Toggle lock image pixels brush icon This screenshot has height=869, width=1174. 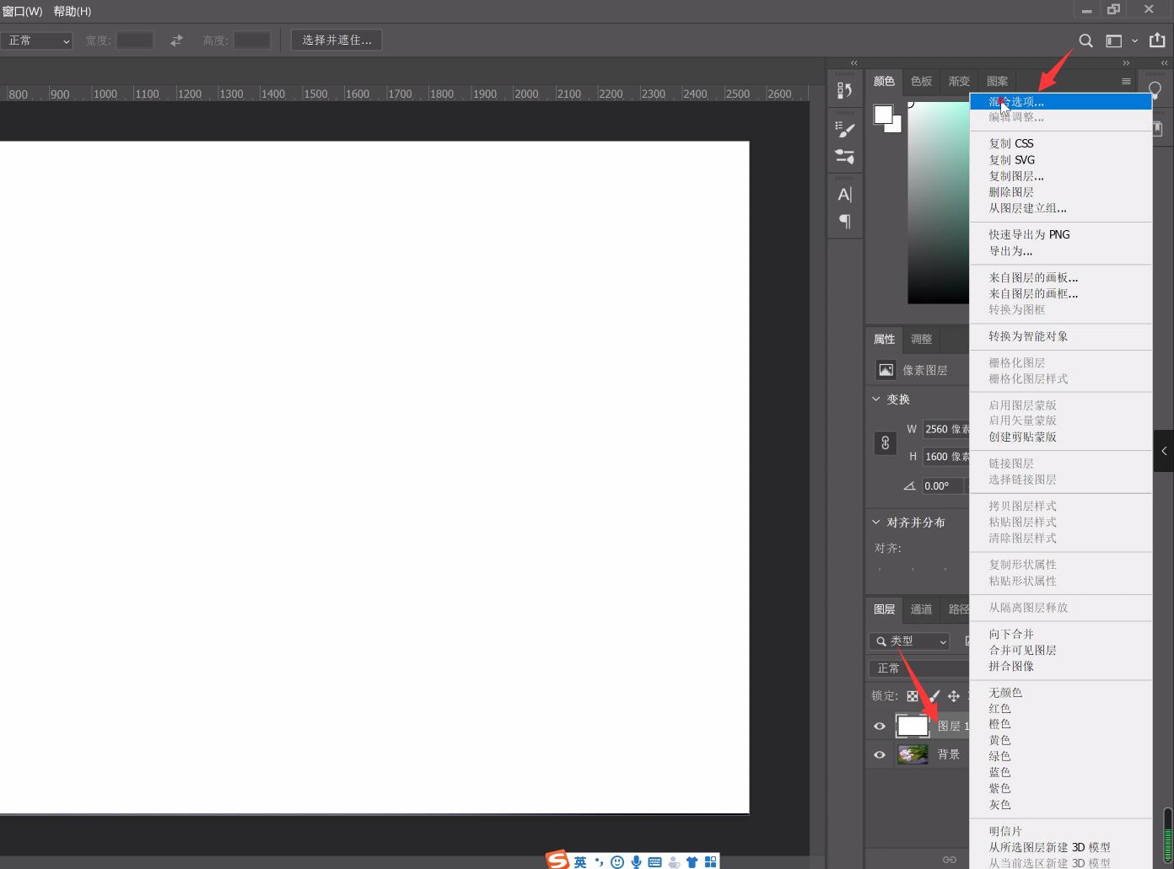click(934, 696)
